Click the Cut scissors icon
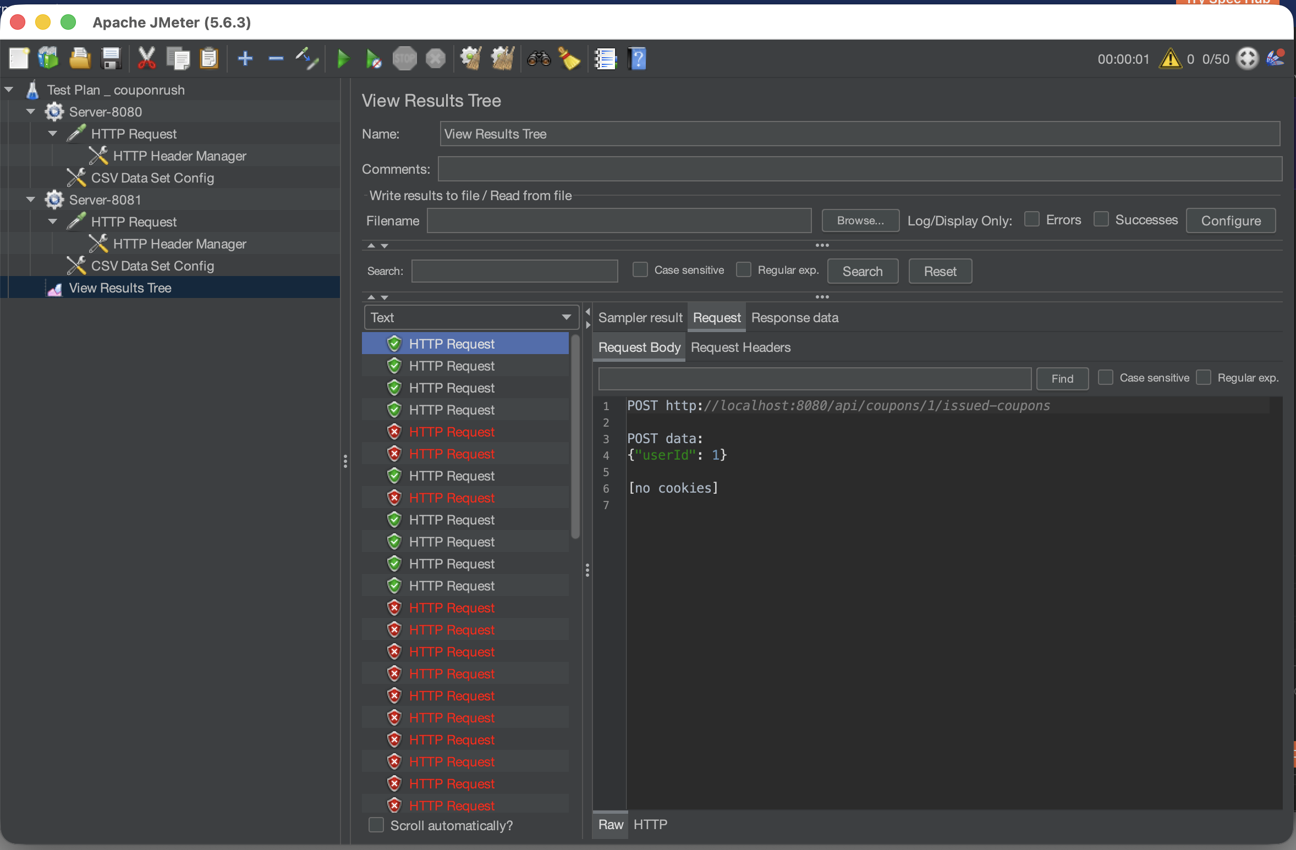This screenshot has width=1296, height=850. point(146,58)
